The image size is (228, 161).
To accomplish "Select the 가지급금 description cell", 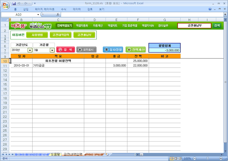I will click(58, 66).
